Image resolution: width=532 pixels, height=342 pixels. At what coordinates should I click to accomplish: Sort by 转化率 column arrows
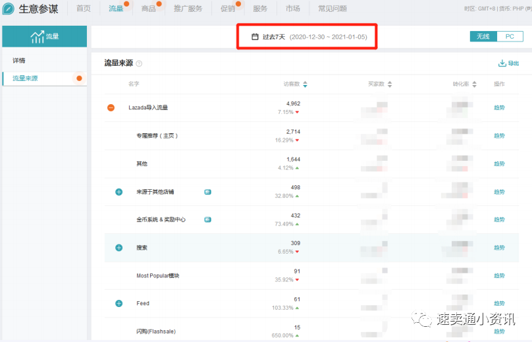[x=474, y=84]
